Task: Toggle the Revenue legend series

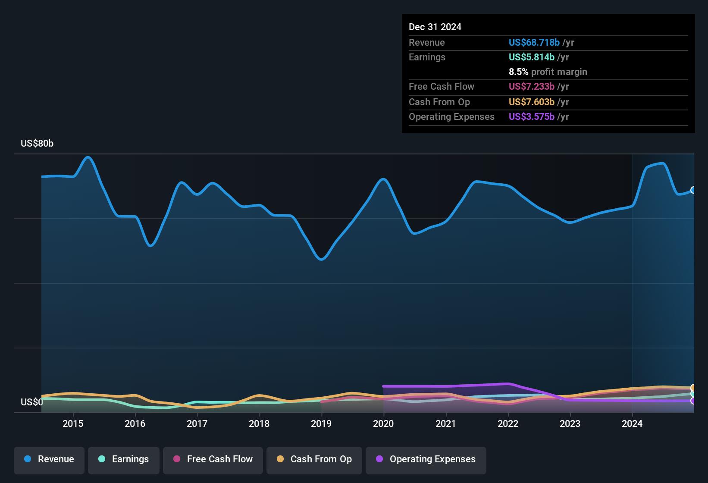Action: (x=49, y=460)
